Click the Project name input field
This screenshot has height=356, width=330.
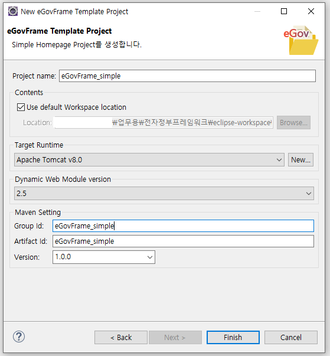pyautogui.click(x=187, y=76)
